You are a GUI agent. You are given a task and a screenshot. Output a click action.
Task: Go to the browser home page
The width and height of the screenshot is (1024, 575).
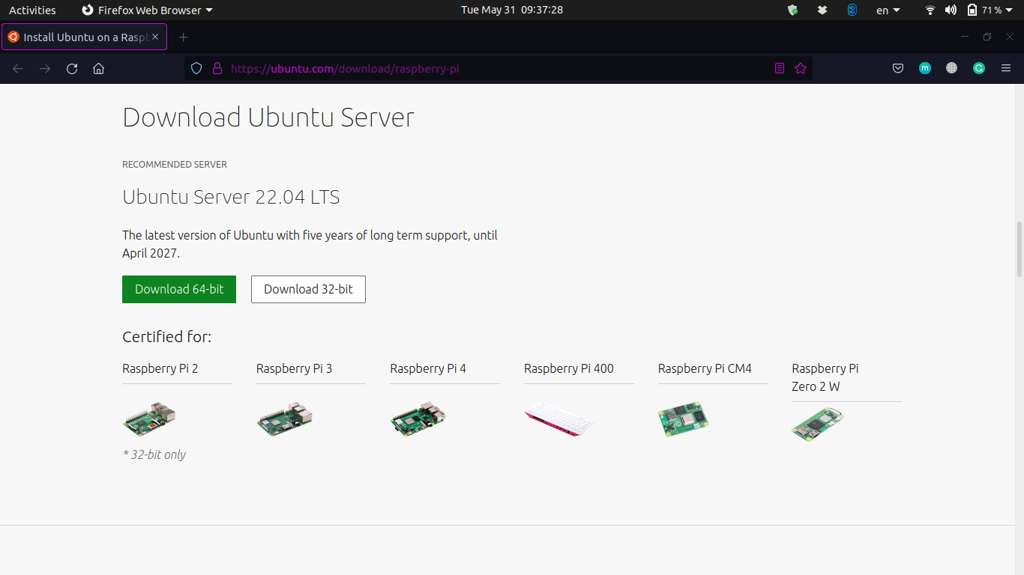tap(98, 68)
